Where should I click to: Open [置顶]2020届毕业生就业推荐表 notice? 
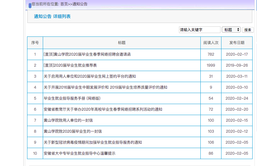70,65
